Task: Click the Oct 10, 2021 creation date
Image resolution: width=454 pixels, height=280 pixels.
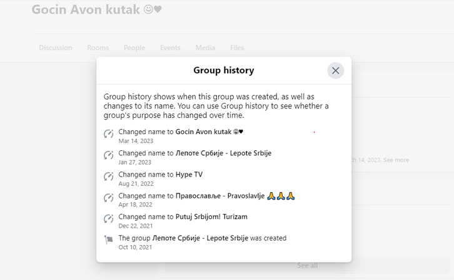Action: coord(135,247)
